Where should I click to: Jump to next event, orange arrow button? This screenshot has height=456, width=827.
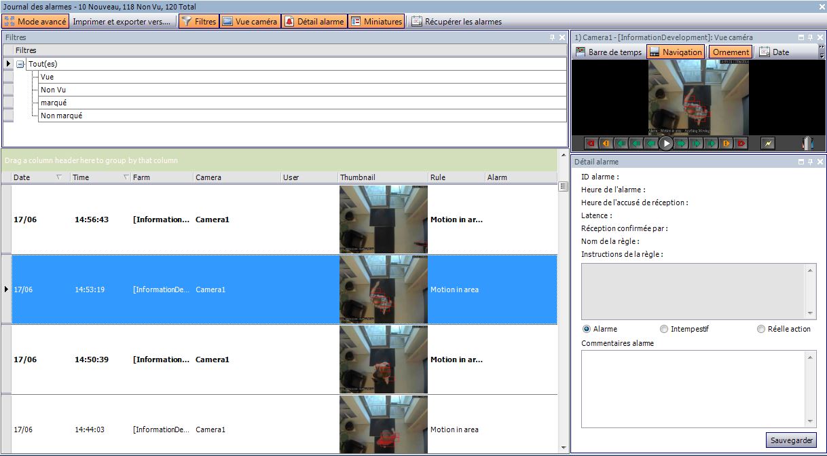tap(727, 143)
